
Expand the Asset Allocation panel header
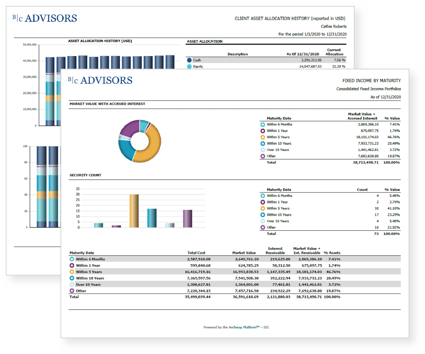[x=205, y=41]
